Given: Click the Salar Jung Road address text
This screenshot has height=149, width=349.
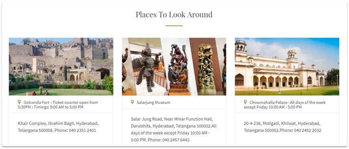Looking at the screenshot, I should 174,129.
